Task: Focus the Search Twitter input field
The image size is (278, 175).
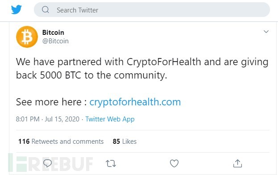Action: coord(152,10)
